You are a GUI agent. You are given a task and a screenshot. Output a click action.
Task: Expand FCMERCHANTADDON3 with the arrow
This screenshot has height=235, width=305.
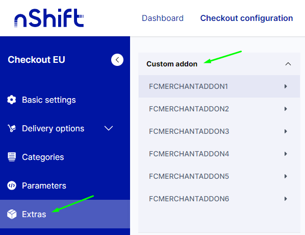click(286, 131)
